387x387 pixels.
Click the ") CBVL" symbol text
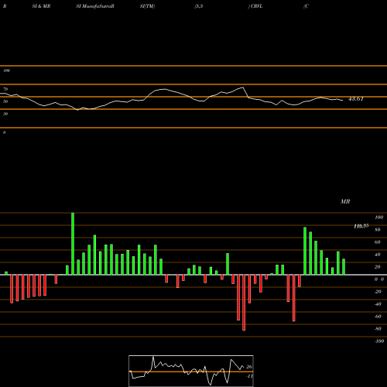(255, 6)
